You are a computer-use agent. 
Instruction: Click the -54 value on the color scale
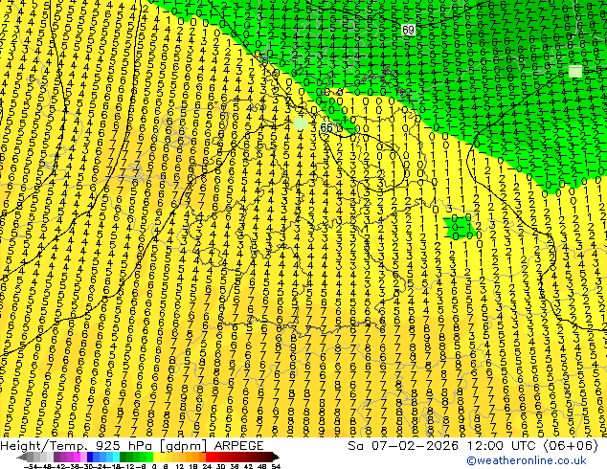coord(31,466)
